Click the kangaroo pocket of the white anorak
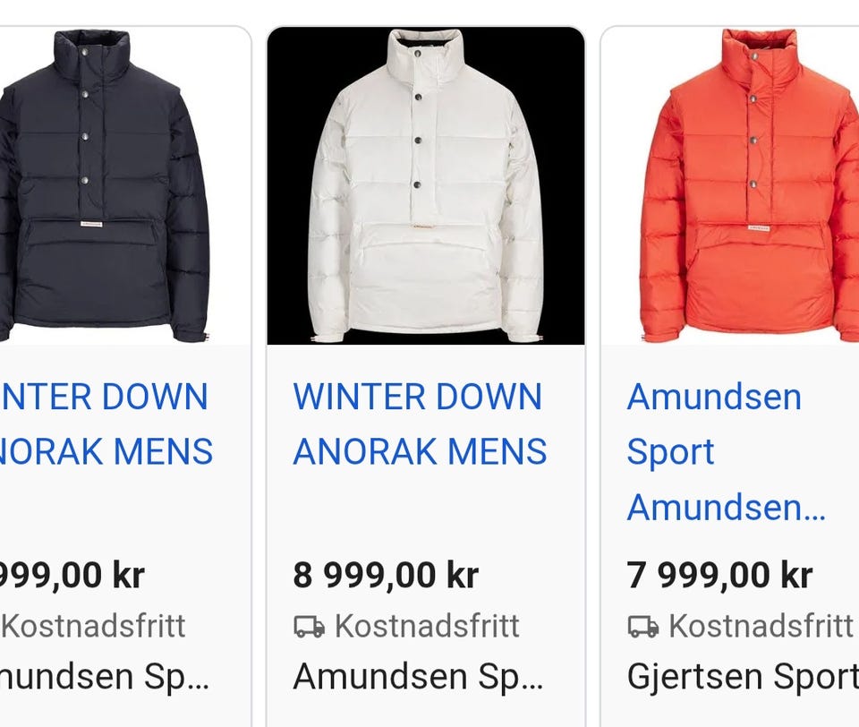Screen dimensions: 859x727 (x=426, y=257)
